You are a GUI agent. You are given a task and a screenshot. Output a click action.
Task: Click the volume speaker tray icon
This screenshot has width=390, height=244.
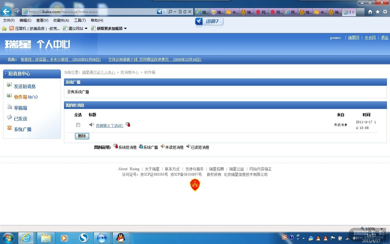[x=354, y=238]
